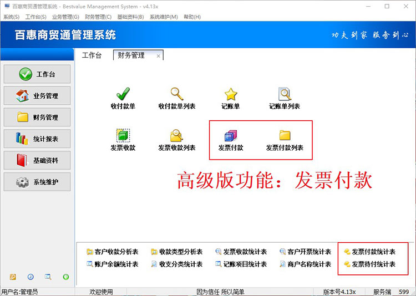Open 客户开票统计表 report link
The height and width of the screenshot is (296, 416).
(306, 252)
